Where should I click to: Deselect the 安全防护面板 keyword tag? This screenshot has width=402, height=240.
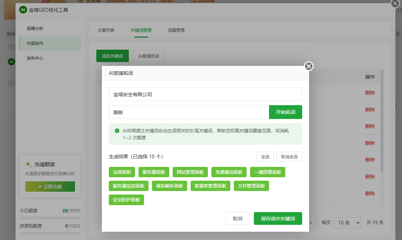tap(126, 200)
